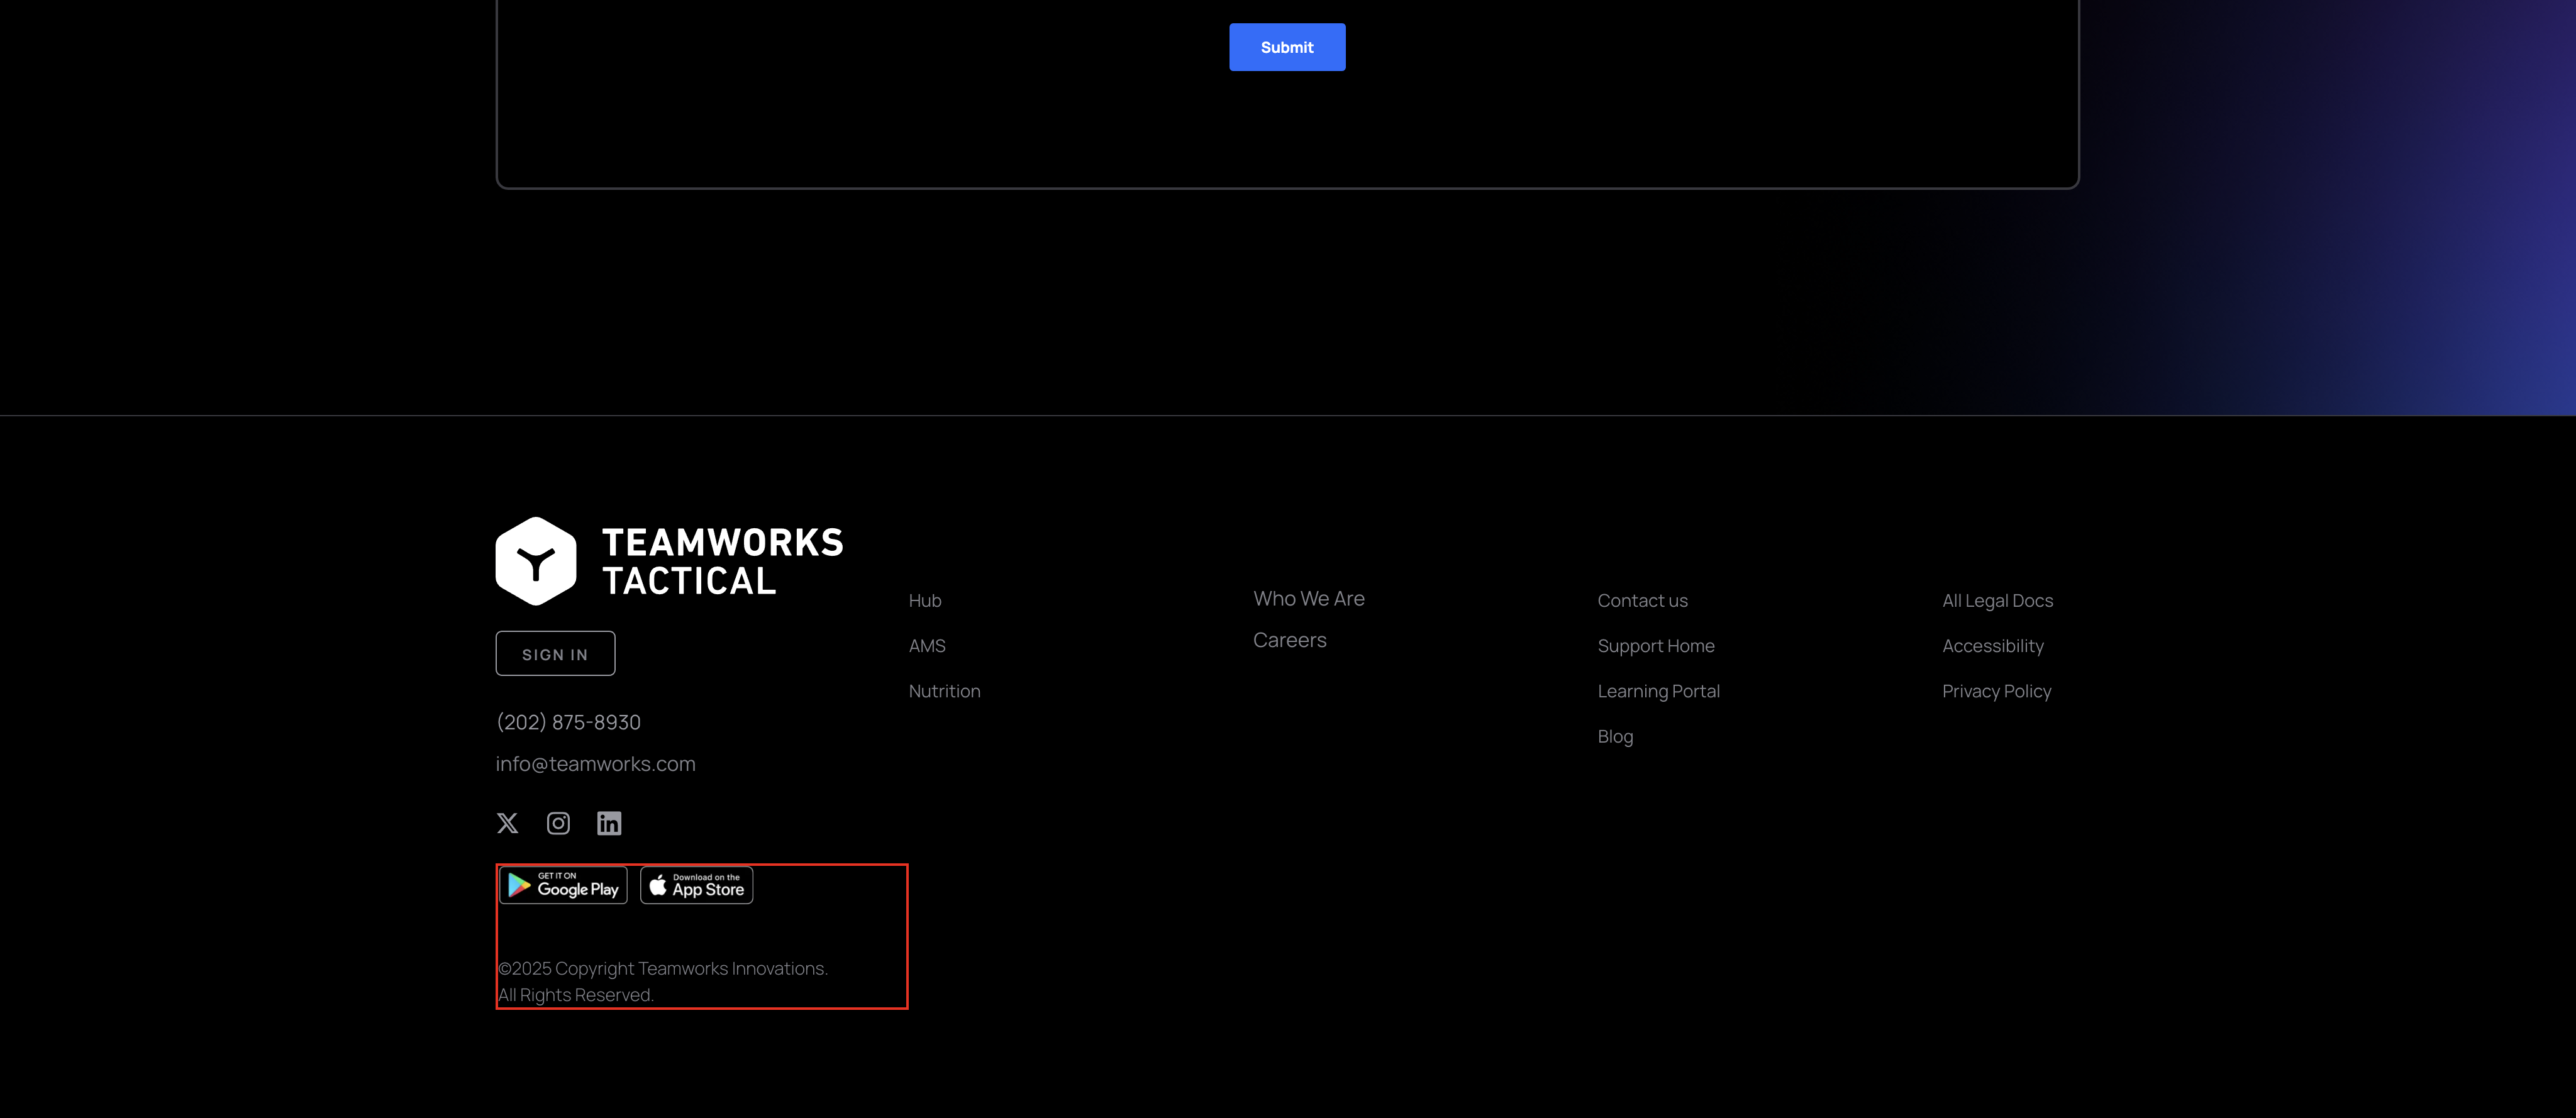Open the X (Twitter) social icon
The width and height of the screenshot is (2576, 1118).
[x=507, y=823]
